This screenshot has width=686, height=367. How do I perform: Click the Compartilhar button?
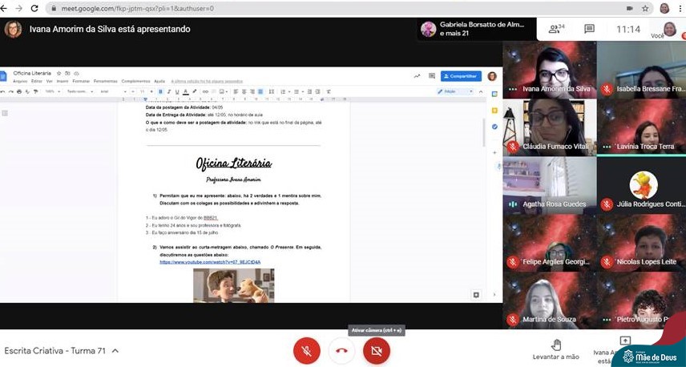(460, 76)
